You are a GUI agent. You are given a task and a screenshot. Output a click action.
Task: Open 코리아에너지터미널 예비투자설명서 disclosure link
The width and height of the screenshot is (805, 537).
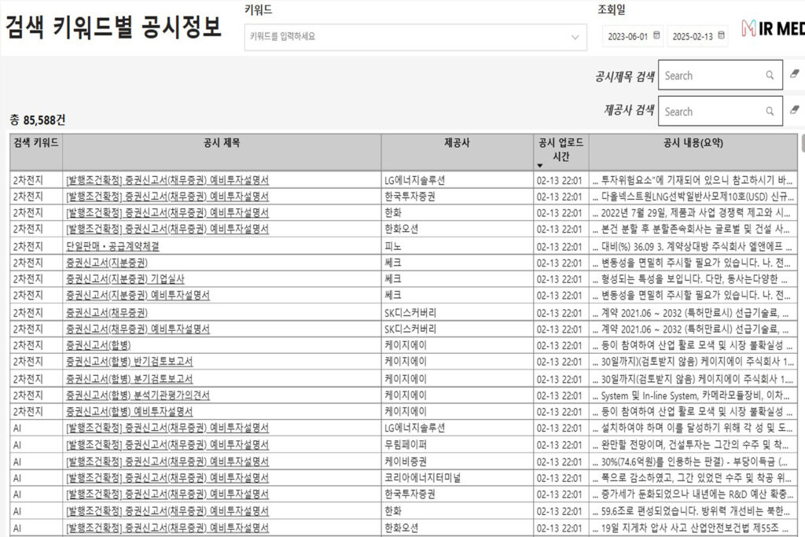(x=167, y=478)
